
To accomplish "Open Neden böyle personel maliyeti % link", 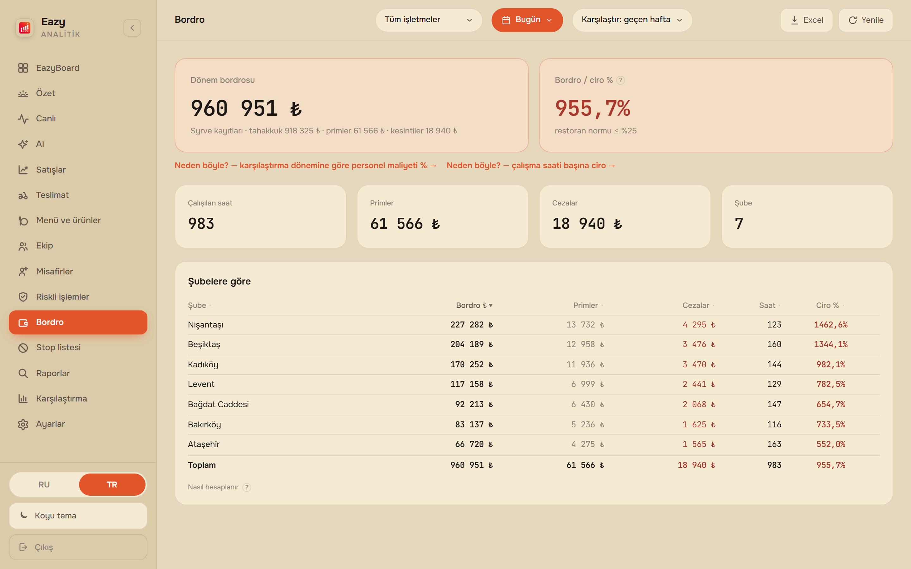I will coord(305,166).
